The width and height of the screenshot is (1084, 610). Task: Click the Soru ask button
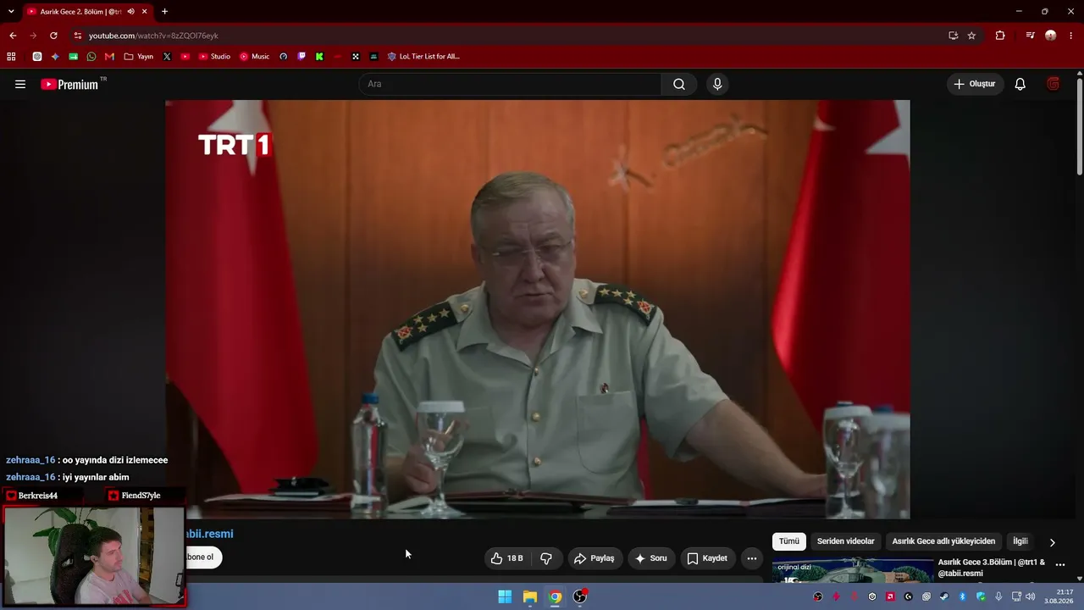click(x=651, y=558)
